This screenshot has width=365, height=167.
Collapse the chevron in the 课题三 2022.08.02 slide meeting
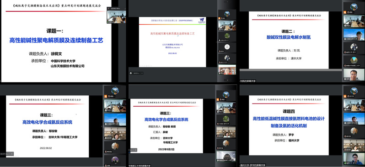point(12,154)
